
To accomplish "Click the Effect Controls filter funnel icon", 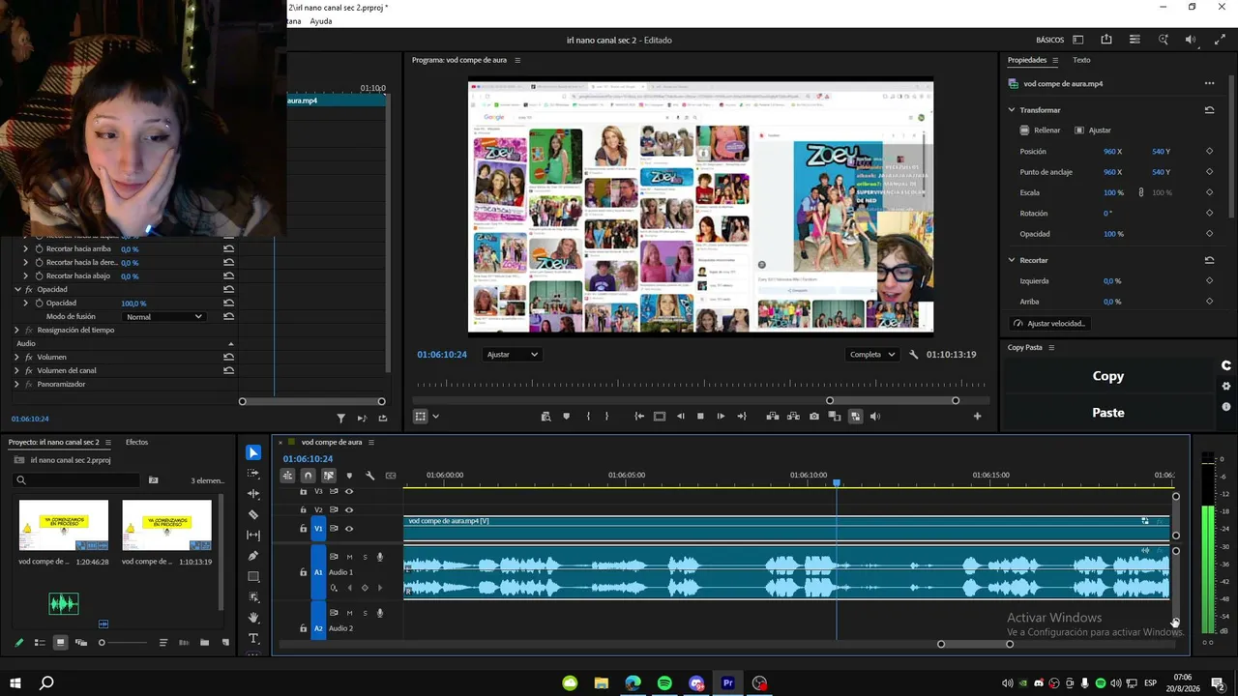I will tap(341, 419).
